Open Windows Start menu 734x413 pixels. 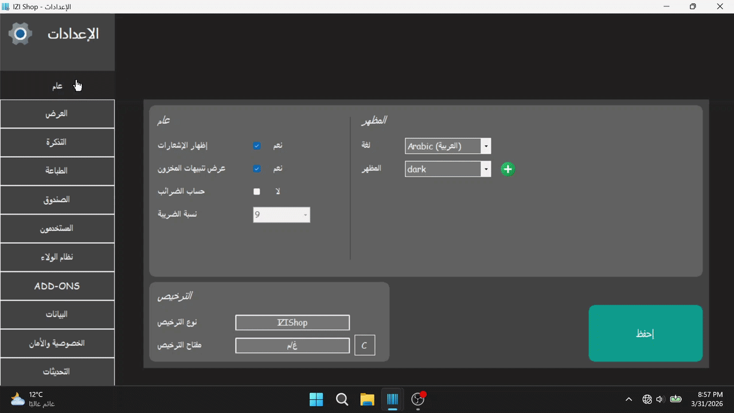(316, 399)
